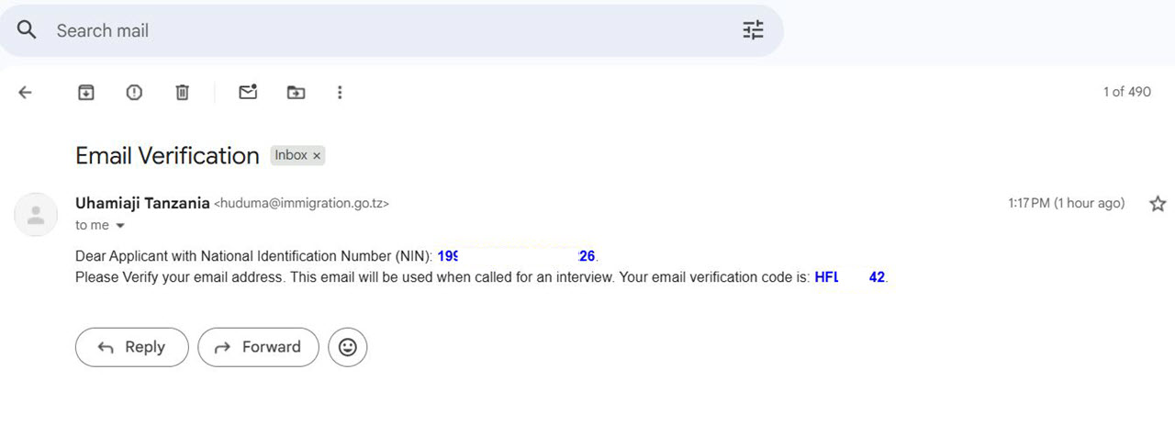The height and width of the screenshot is (437, 1175).
Task: Open the Move to folder icon
Action: coord(296,92)
